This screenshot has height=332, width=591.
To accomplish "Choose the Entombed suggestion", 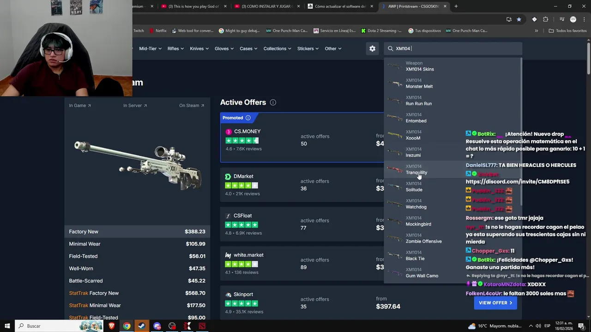I will [x=452, y=118].
